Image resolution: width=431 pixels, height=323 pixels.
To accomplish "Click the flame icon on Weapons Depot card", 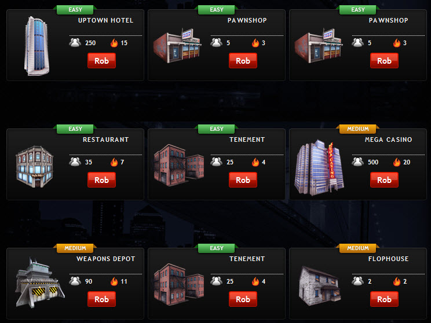I will (114, 281).
